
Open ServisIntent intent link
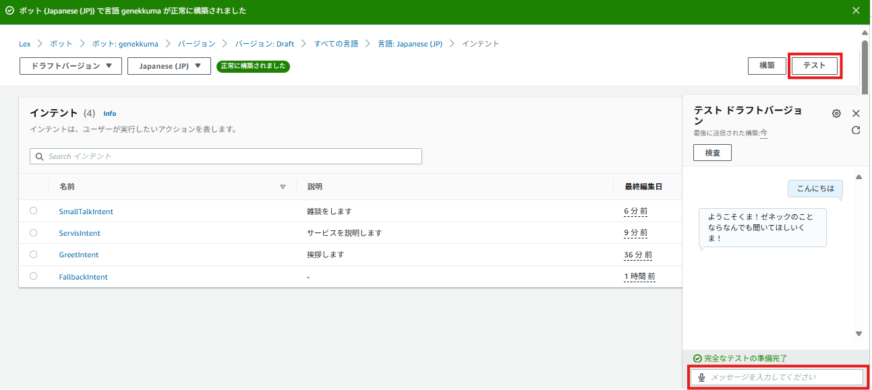(x=80, y=233)
